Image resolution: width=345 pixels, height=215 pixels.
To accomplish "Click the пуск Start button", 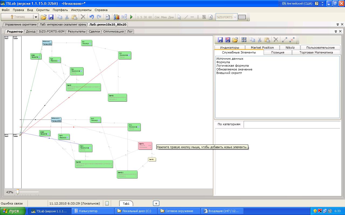I will pyautogui.click(x=13, y=211).
